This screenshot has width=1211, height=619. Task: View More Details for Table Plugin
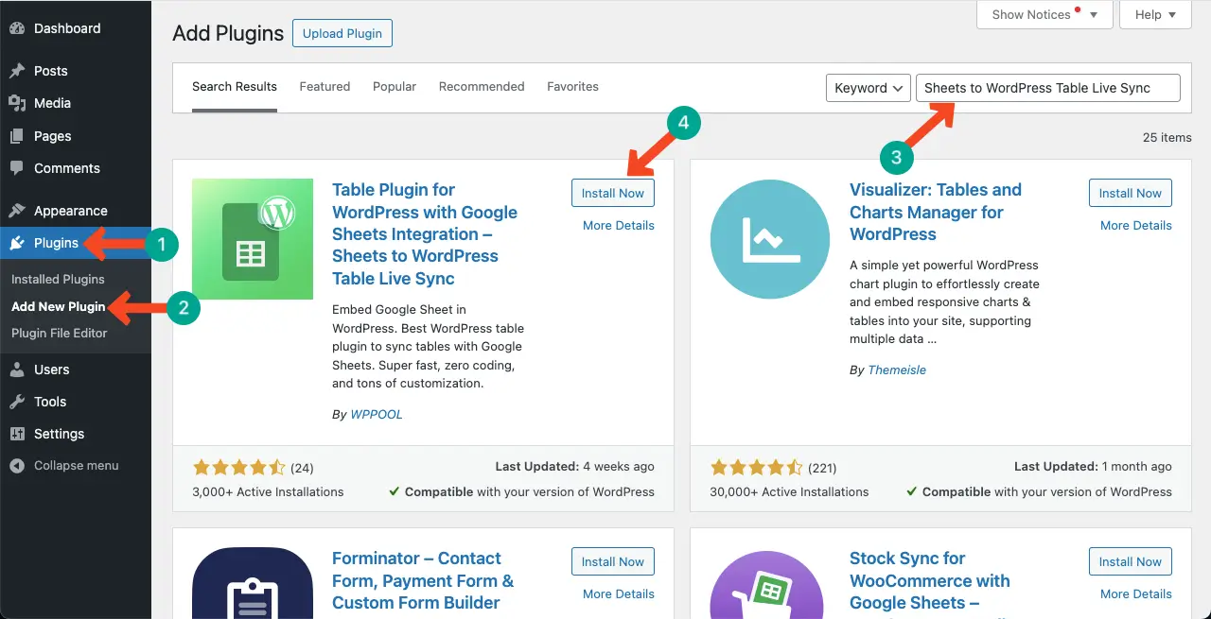[x=619, y=226]
